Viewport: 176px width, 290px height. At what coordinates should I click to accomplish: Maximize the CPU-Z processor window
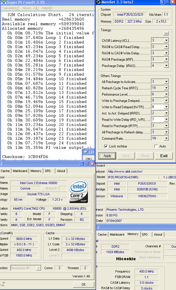86,164
